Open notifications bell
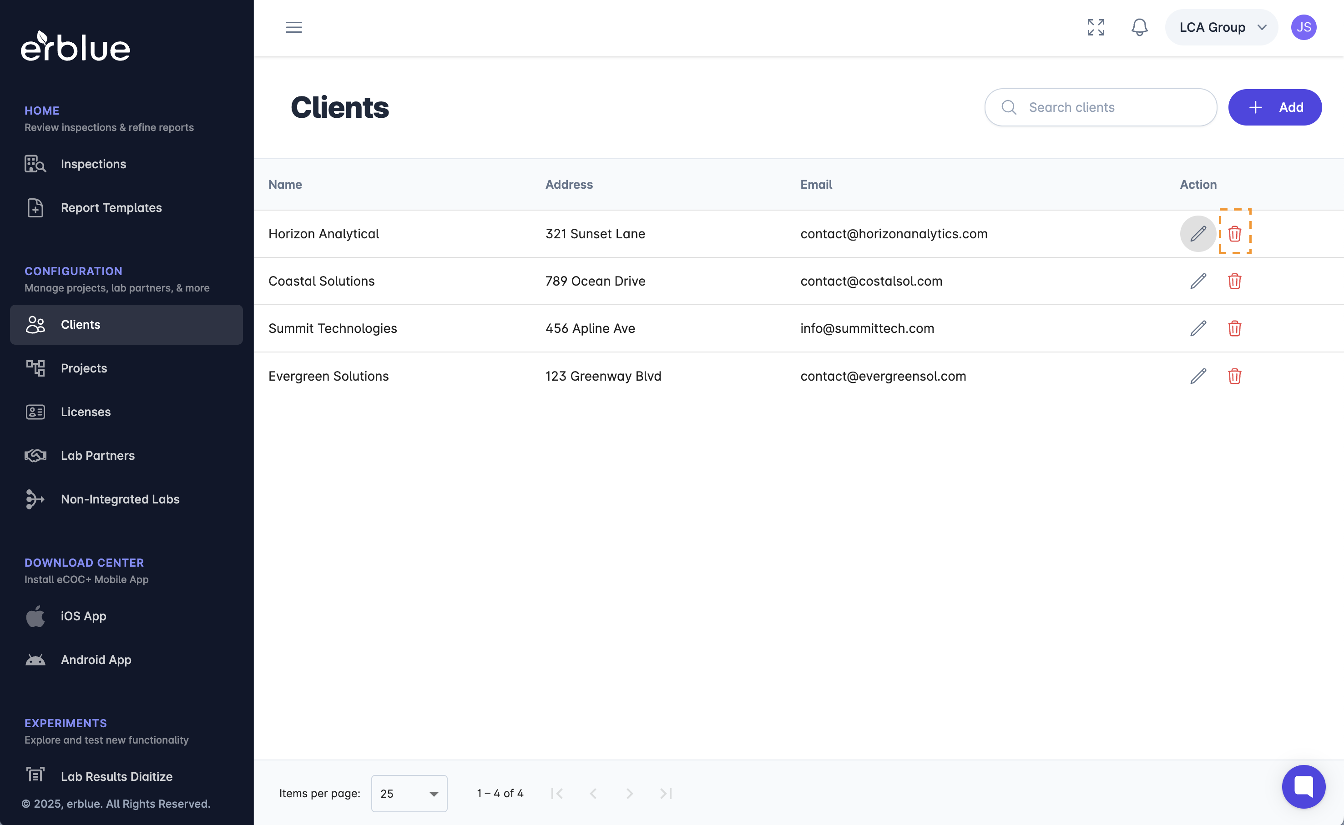Viewport: 1344px width, 825px height. point(1139,27)
